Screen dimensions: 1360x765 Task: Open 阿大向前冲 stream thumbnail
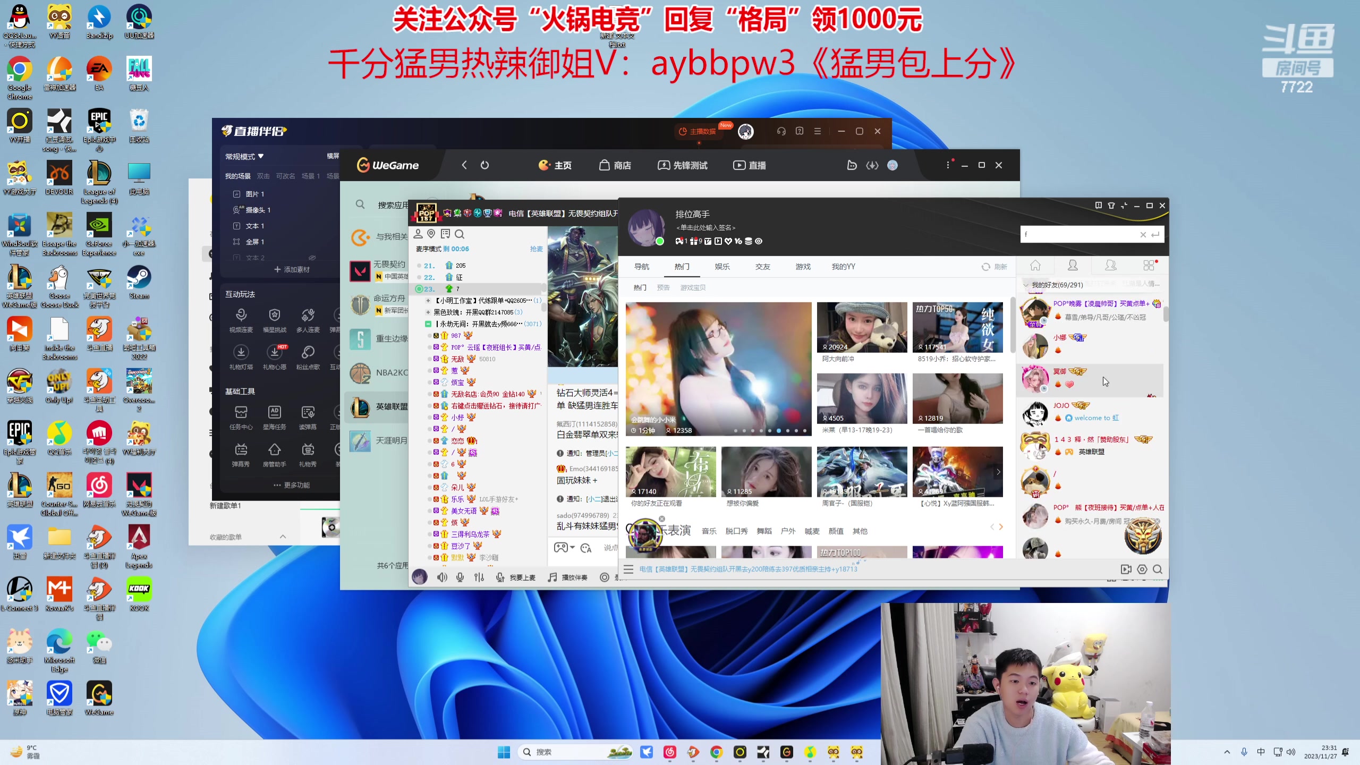(862, 327)
